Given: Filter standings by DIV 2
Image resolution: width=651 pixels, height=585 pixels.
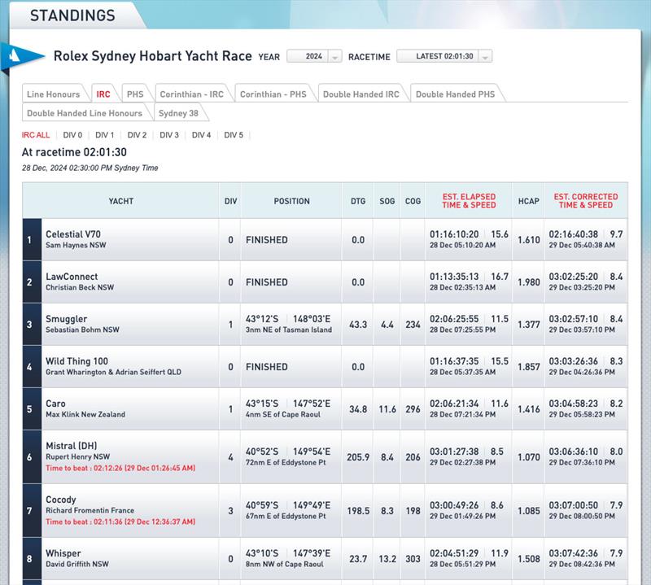Looking at the screenshot, I should [137, 135].
